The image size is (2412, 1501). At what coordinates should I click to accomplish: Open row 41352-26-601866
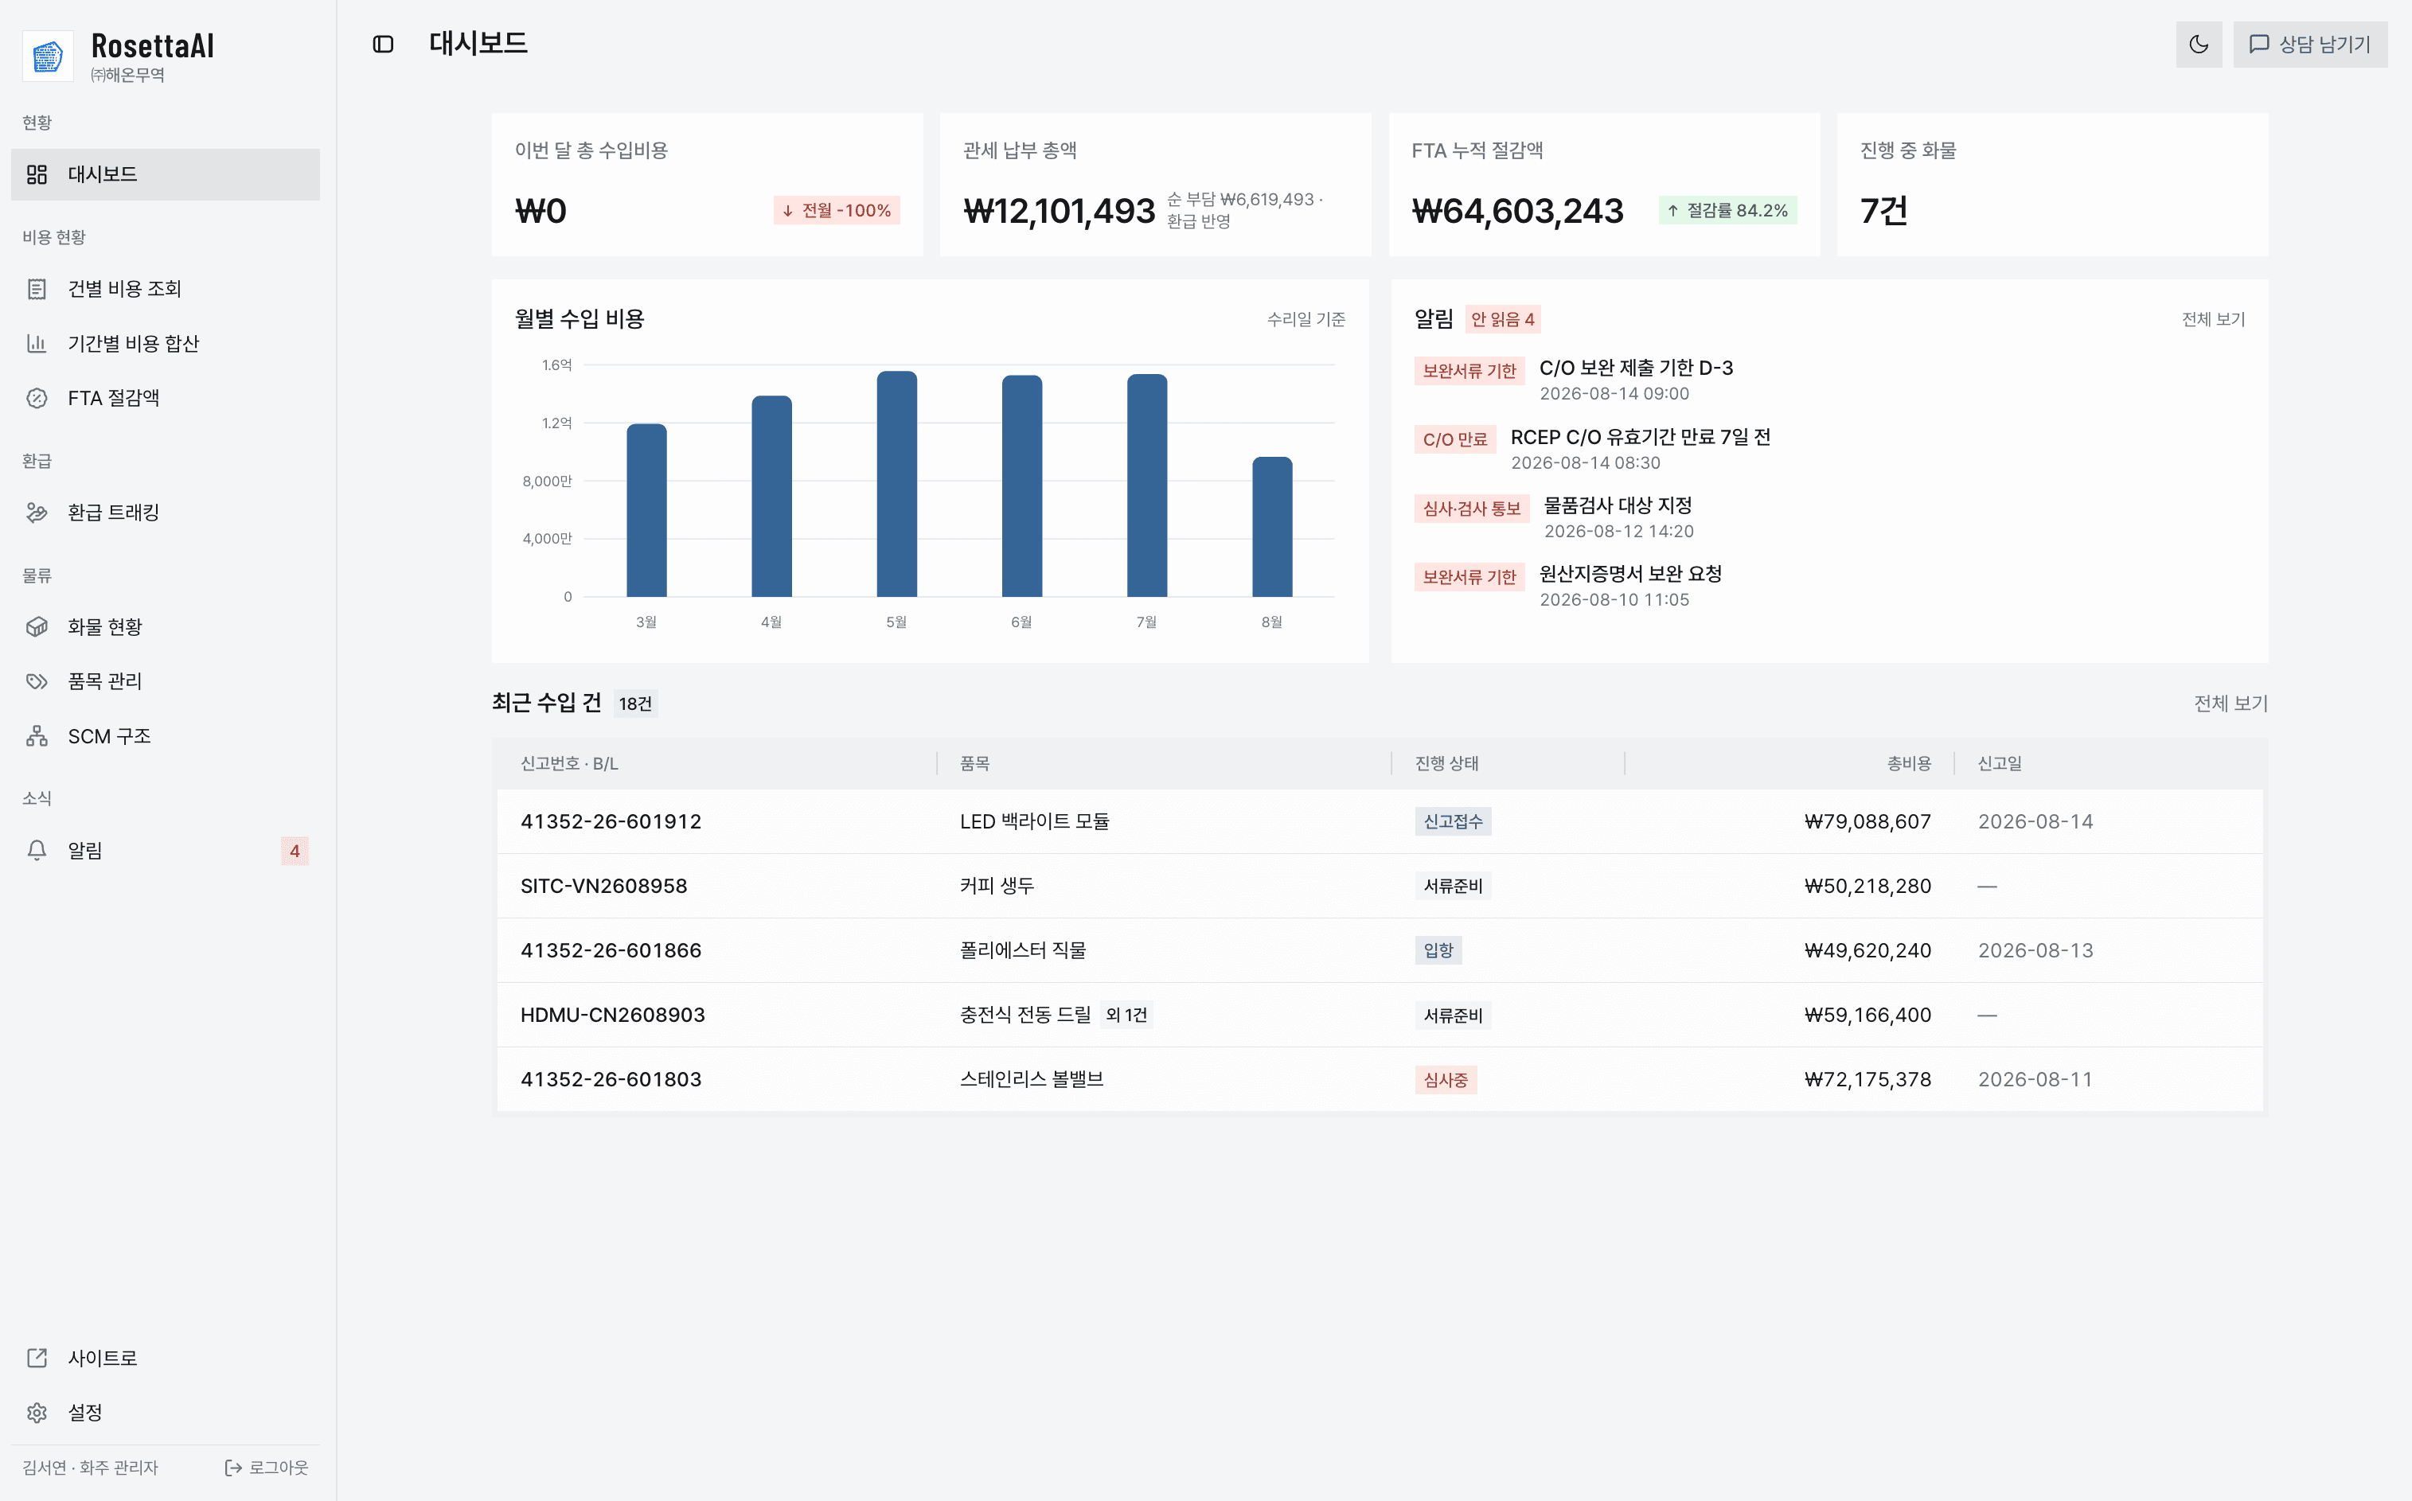1380,950
